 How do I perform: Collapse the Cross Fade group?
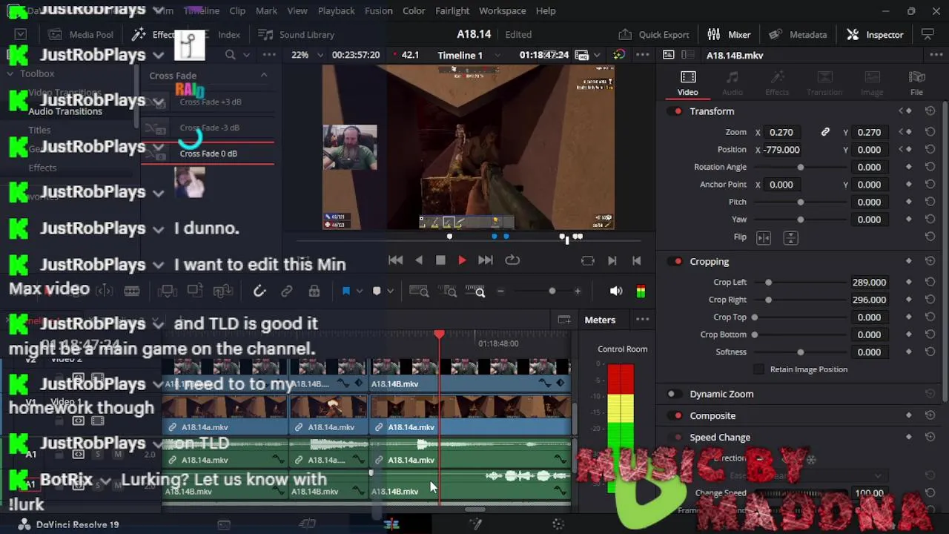click(x=264, y=76)
